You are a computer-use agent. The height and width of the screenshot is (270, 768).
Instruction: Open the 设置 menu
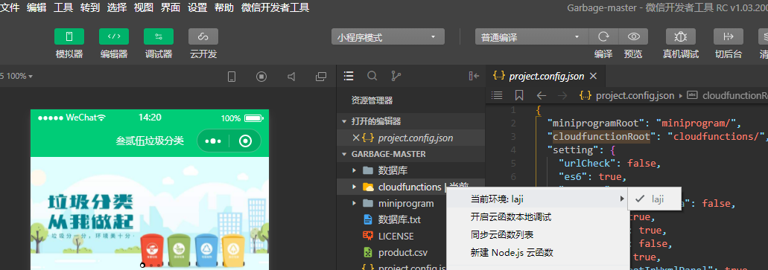(x=197, y=8)
